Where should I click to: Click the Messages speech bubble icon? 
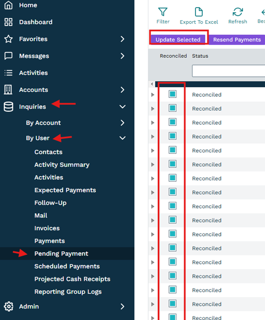tap(8, 56)
